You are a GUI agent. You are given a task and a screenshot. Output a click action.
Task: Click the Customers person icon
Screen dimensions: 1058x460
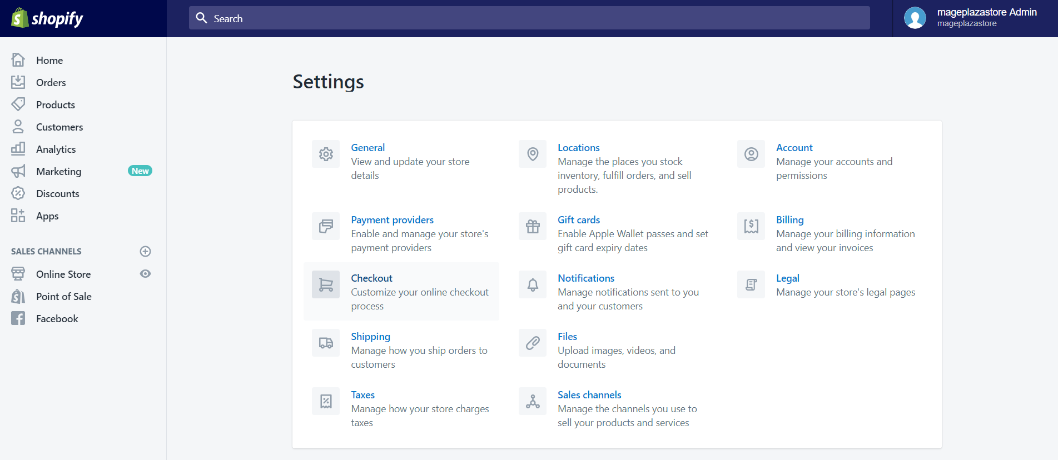(18, 127)
